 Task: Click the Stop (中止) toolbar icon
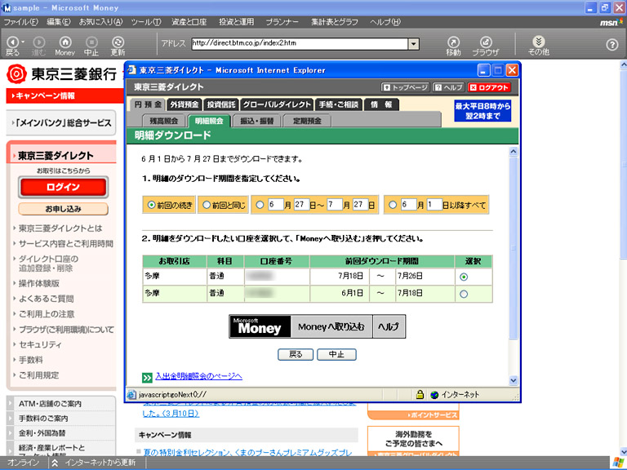click(91, 42)
